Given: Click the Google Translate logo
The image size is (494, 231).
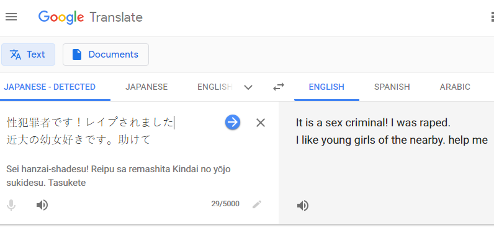Looking at the screenshot, I should point(91,17).
